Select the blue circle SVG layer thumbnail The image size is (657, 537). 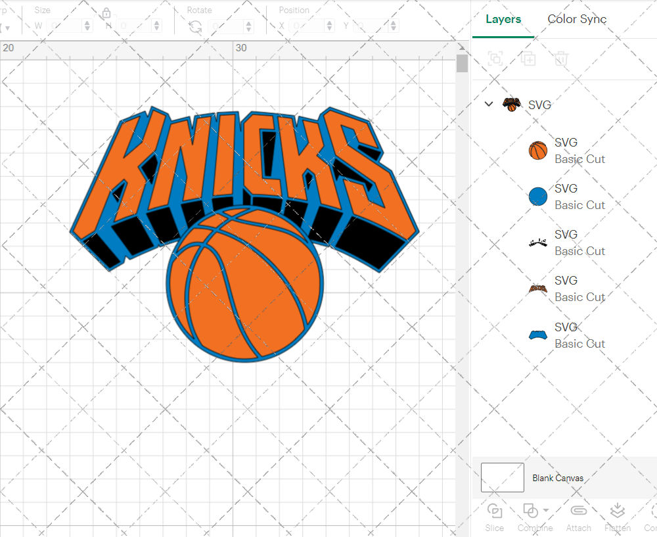538,197
